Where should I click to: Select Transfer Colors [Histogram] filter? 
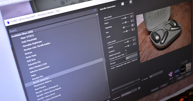pyautogui.click(x=47, y=89)
